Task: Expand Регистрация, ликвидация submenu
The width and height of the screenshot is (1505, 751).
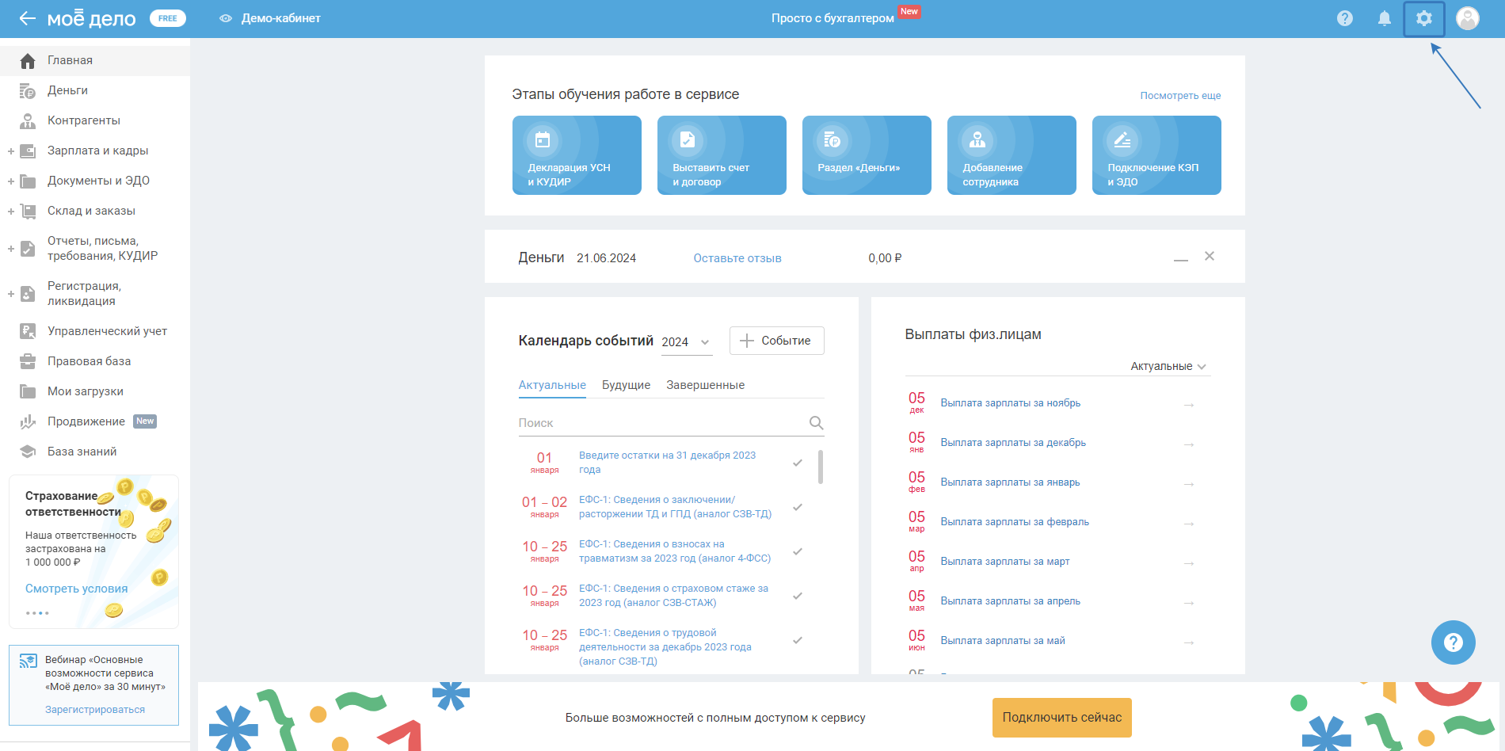Action: pyautogui.click(x=11, y=294)
